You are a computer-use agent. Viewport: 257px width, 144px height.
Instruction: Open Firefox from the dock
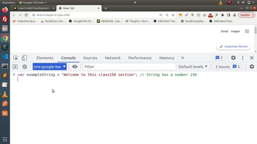click(x=5, y=10)
